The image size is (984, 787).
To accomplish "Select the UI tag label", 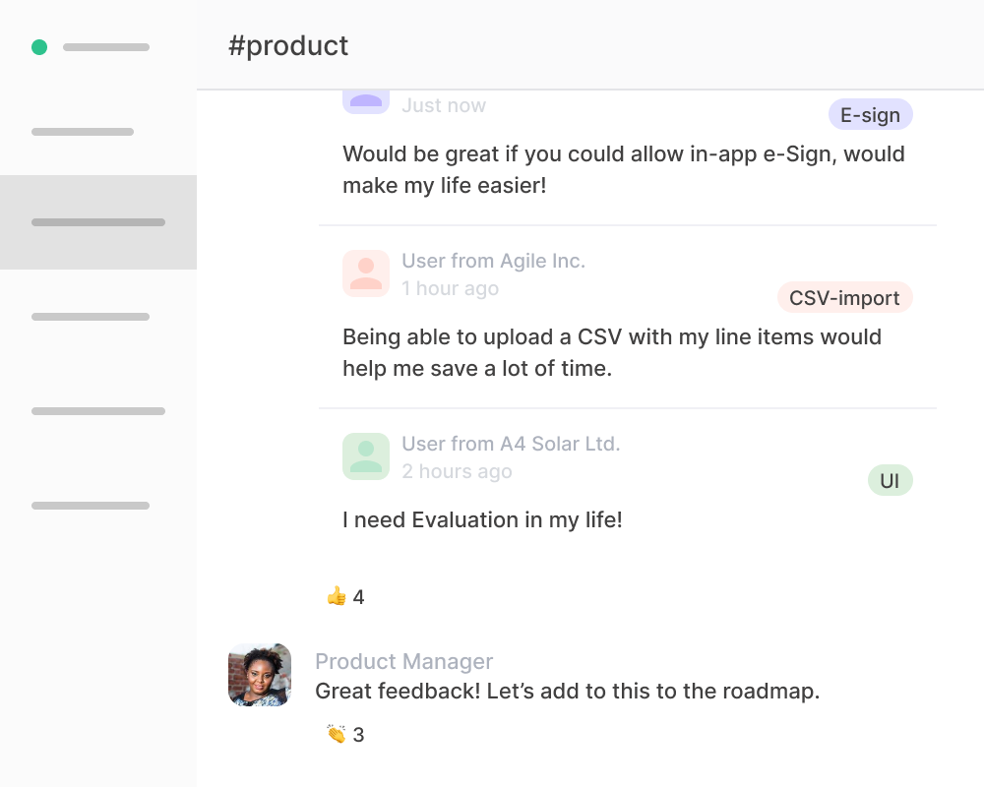I will [x=890, y=481].
